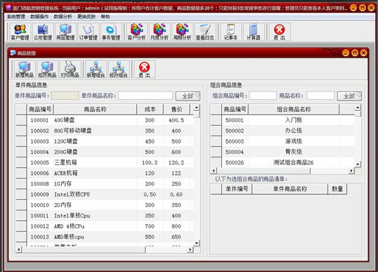
Task: Print products using 打印商品
Action: click(70, 69)
